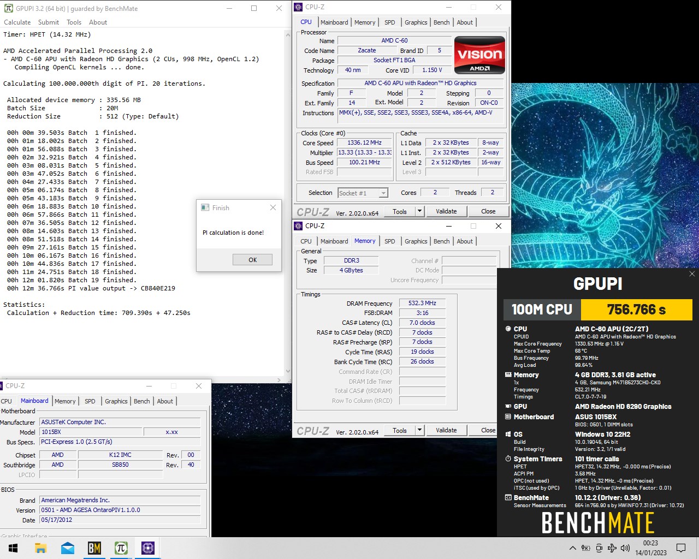Screen dimensions: 699x559
Task: Close the BenchMate GPUPI result panel
Action: (692, 274)
